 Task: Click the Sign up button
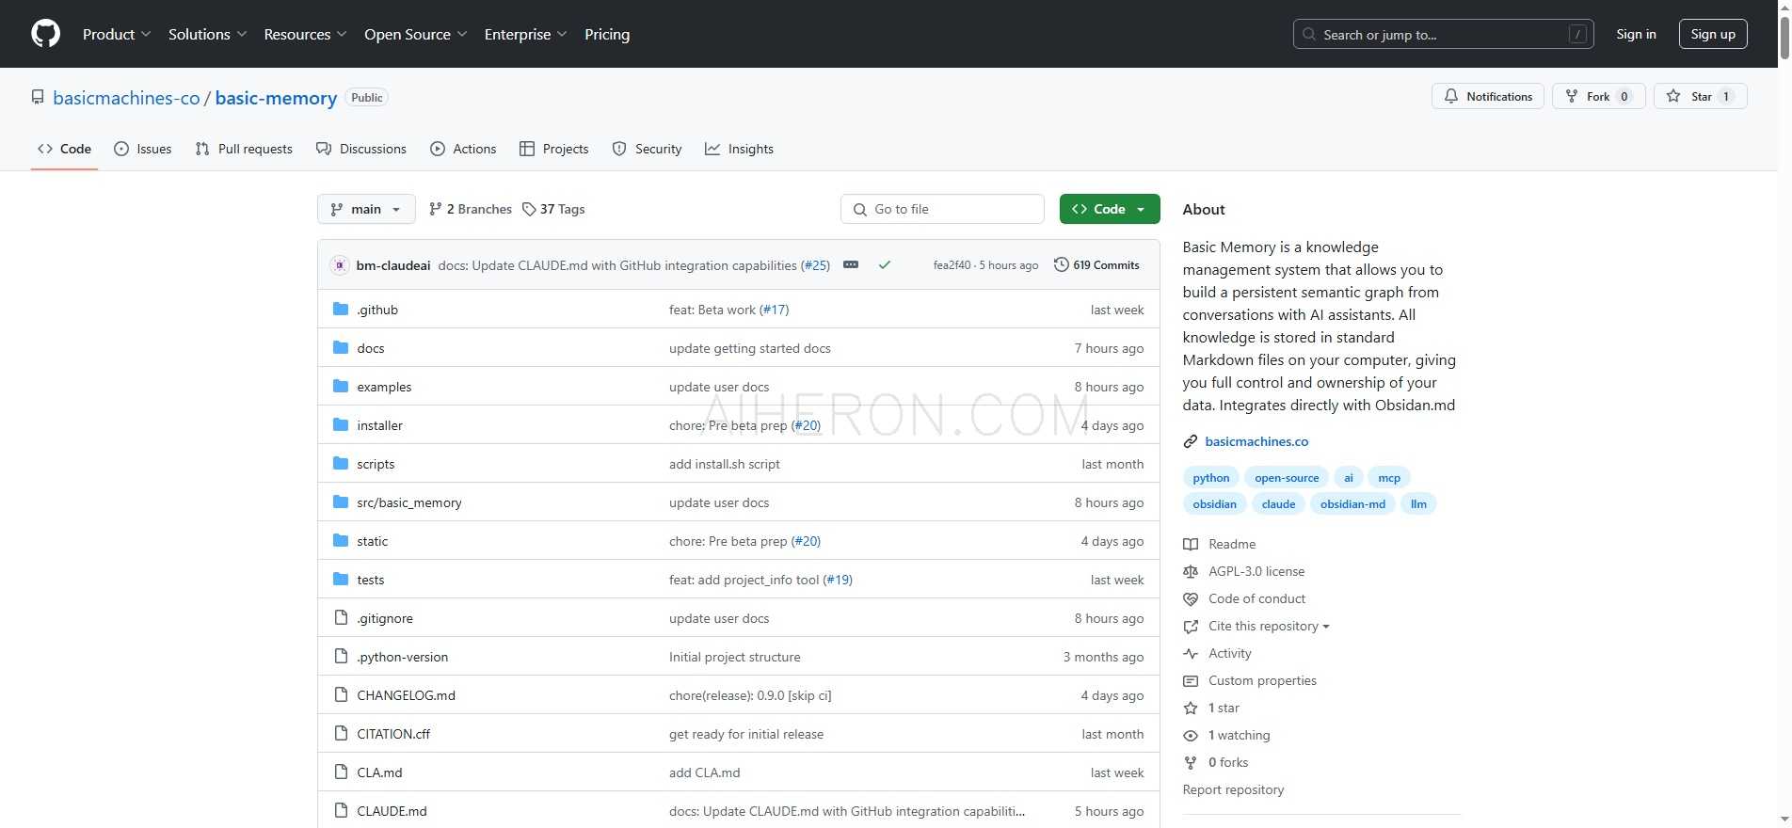pyautogui.click(x=1713, y=34)
